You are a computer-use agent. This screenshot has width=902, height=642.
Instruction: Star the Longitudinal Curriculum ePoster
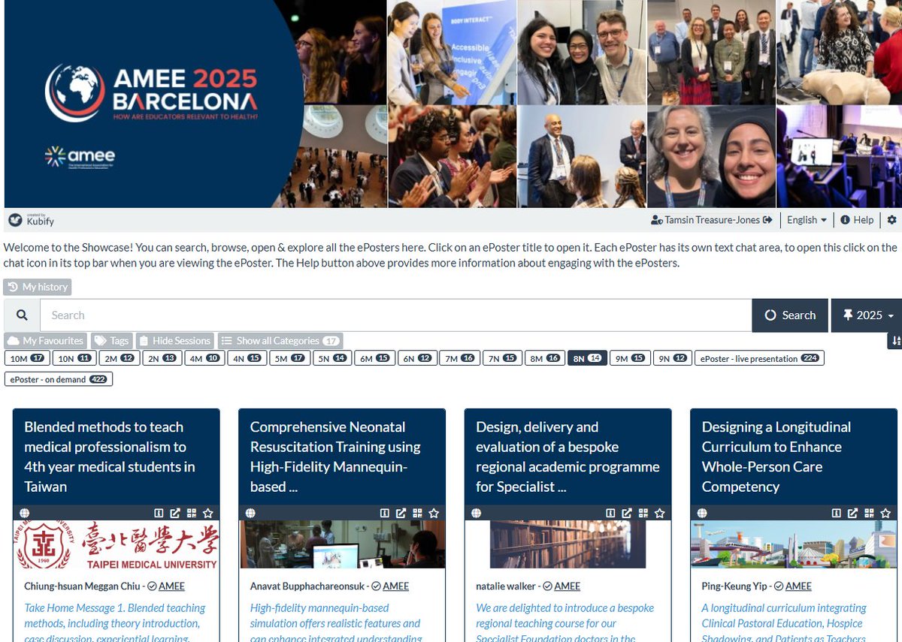point(885,513)
